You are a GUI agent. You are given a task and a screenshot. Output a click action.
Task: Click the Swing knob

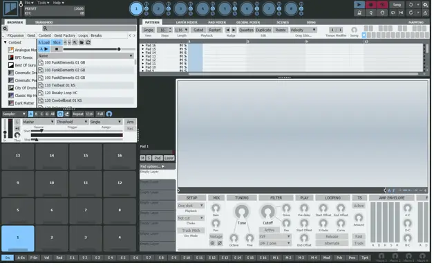tap(354, 30)
